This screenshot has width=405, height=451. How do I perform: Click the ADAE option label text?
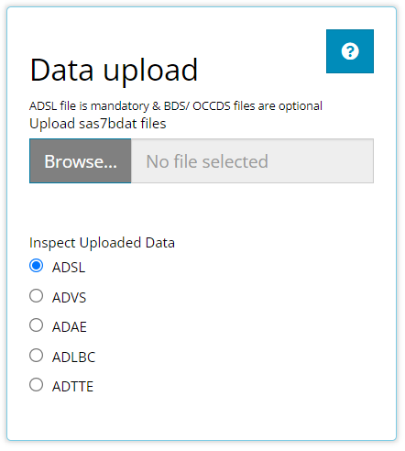click(70, 327)
